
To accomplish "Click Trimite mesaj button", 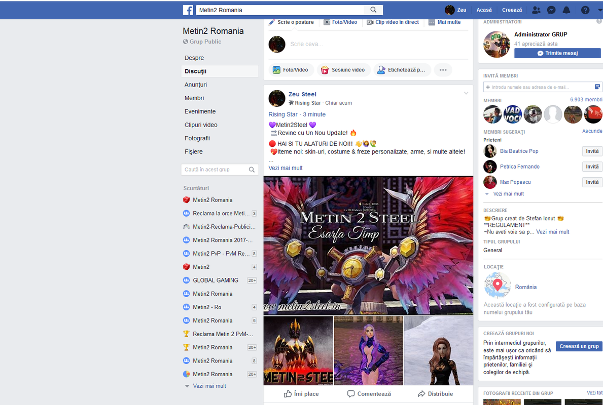I will (x=557, y=53).
